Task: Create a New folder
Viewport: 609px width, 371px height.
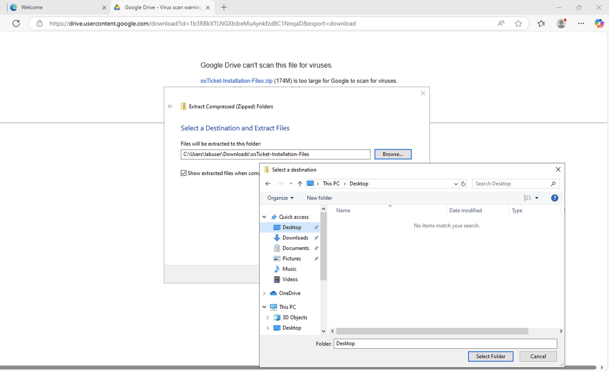Action: (x=319, y=198)
